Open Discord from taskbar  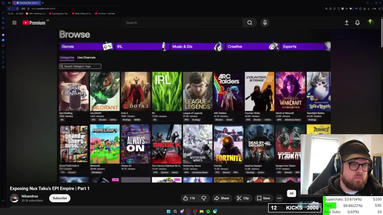(182, 211)
